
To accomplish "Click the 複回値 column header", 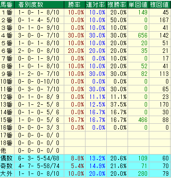I will (x=159, y=5).
